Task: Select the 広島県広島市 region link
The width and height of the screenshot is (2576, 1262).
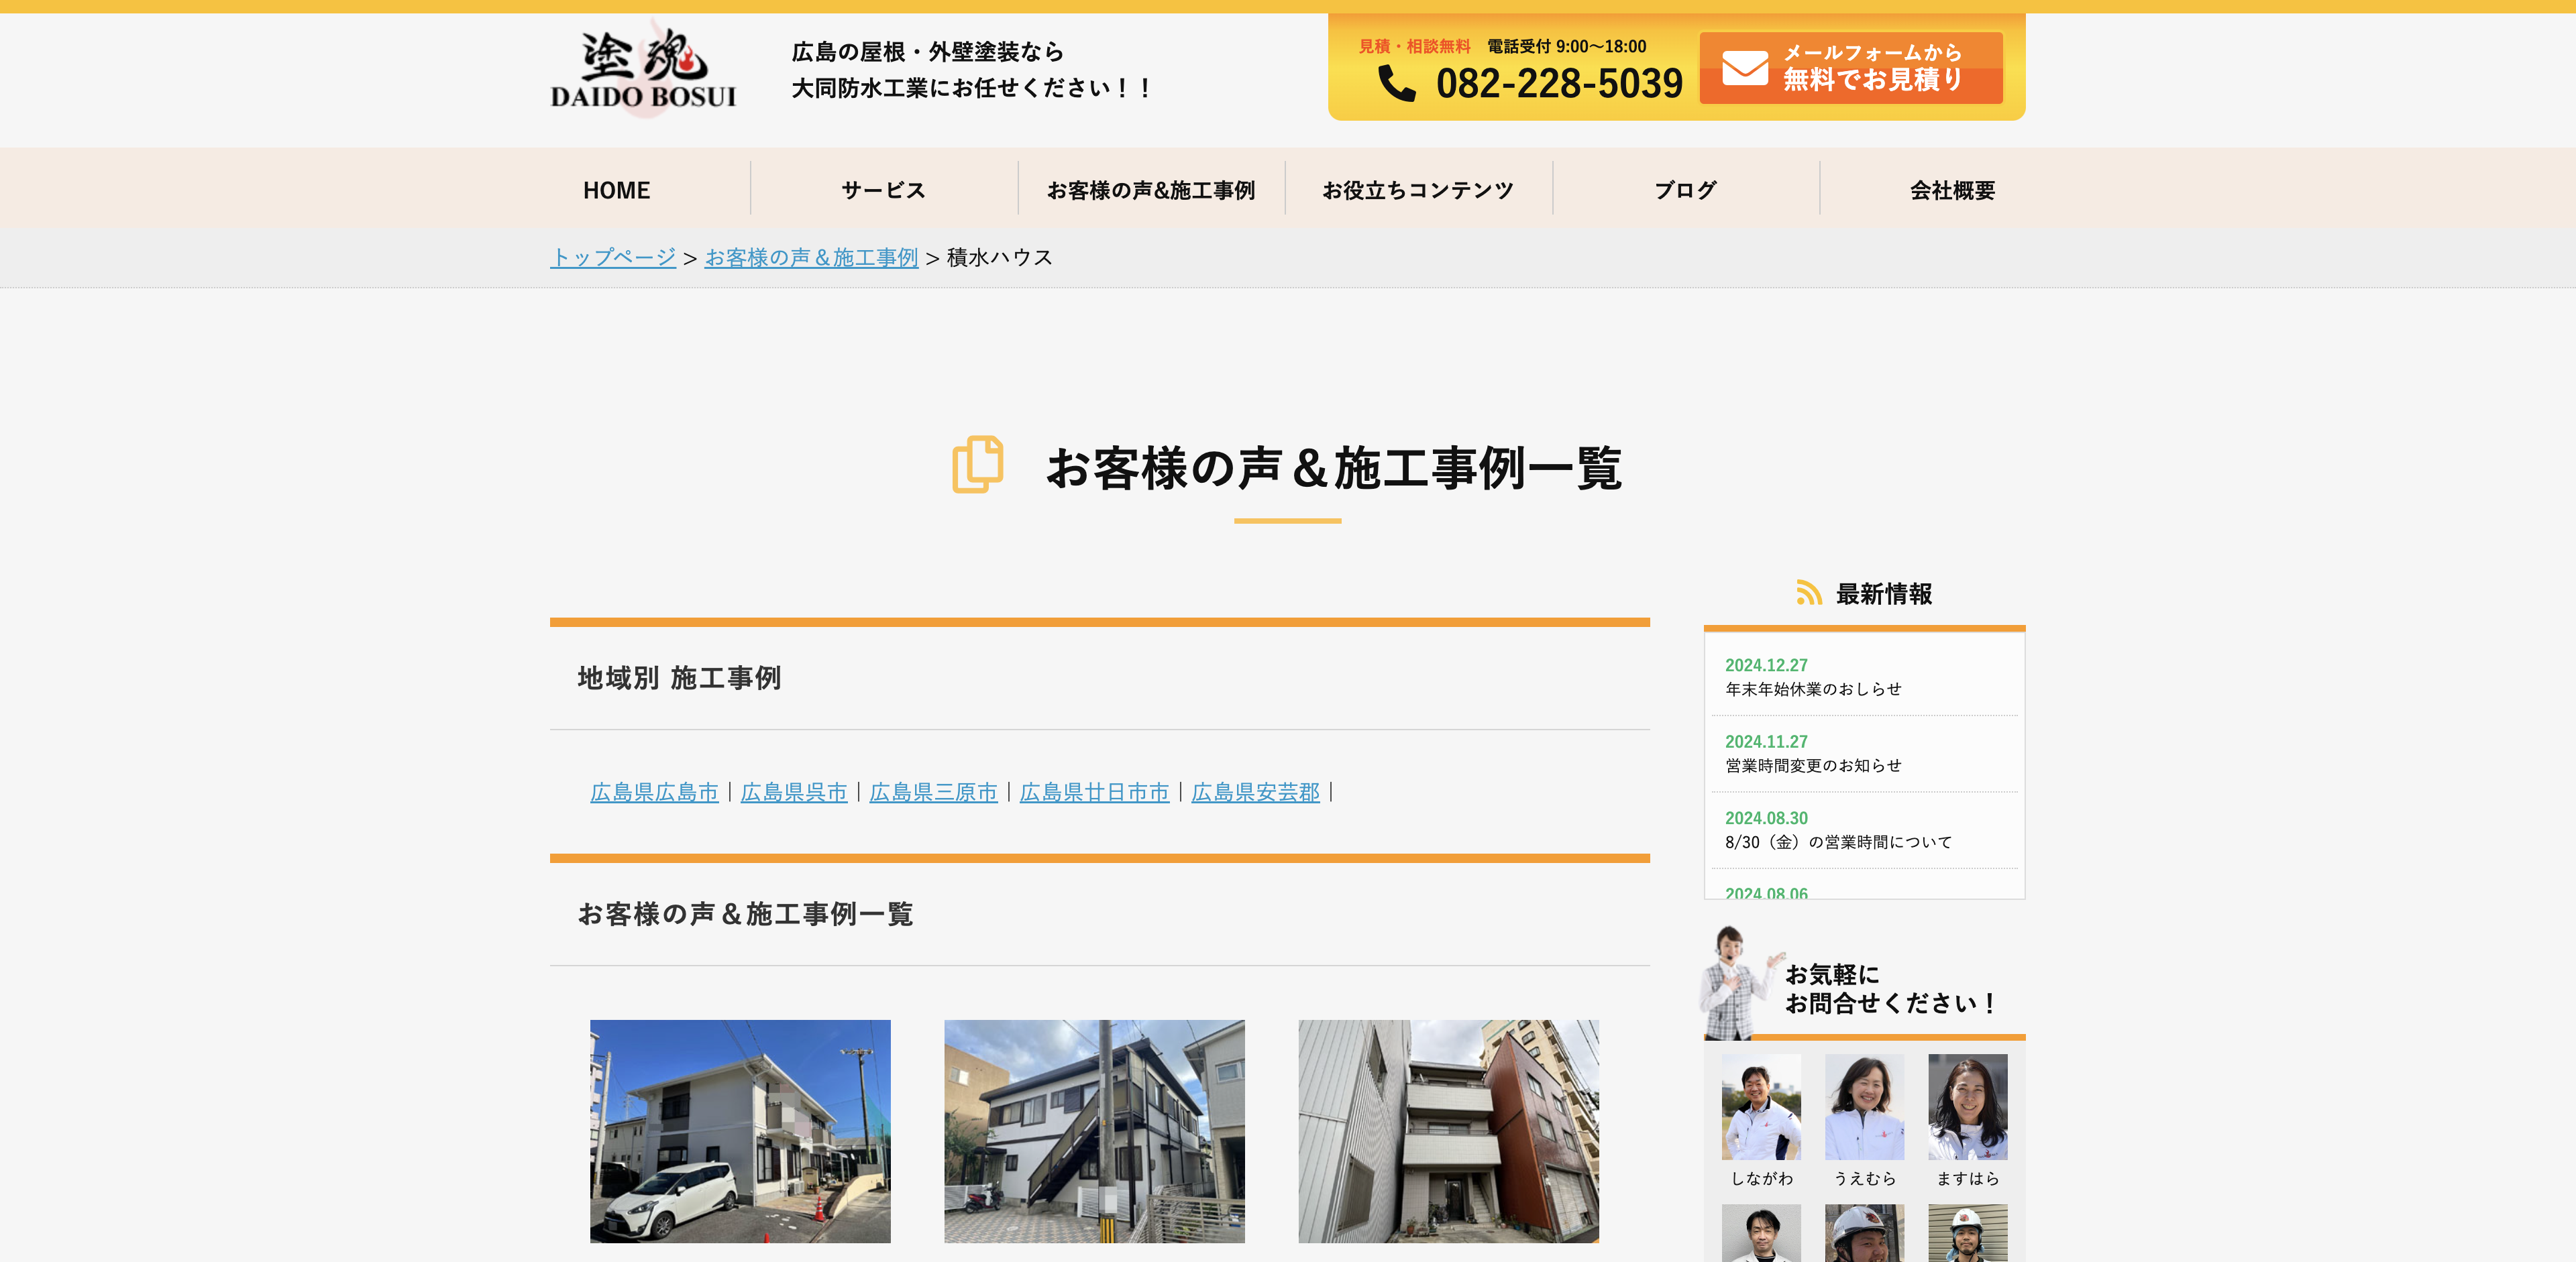Action: click(654, 793)
